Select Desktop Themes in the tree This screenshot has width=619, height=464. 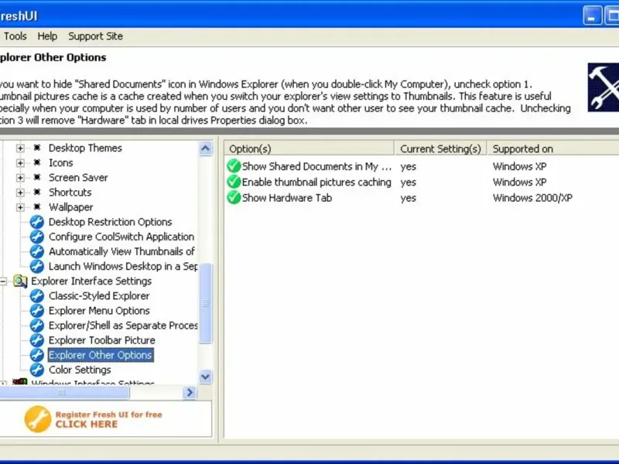85,148
